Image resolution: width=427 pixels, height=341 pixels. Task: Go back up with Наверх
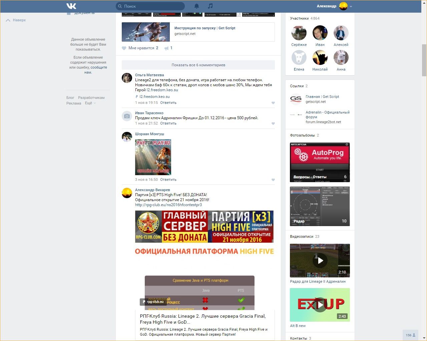pyautogui.click(x=16, y=20)
